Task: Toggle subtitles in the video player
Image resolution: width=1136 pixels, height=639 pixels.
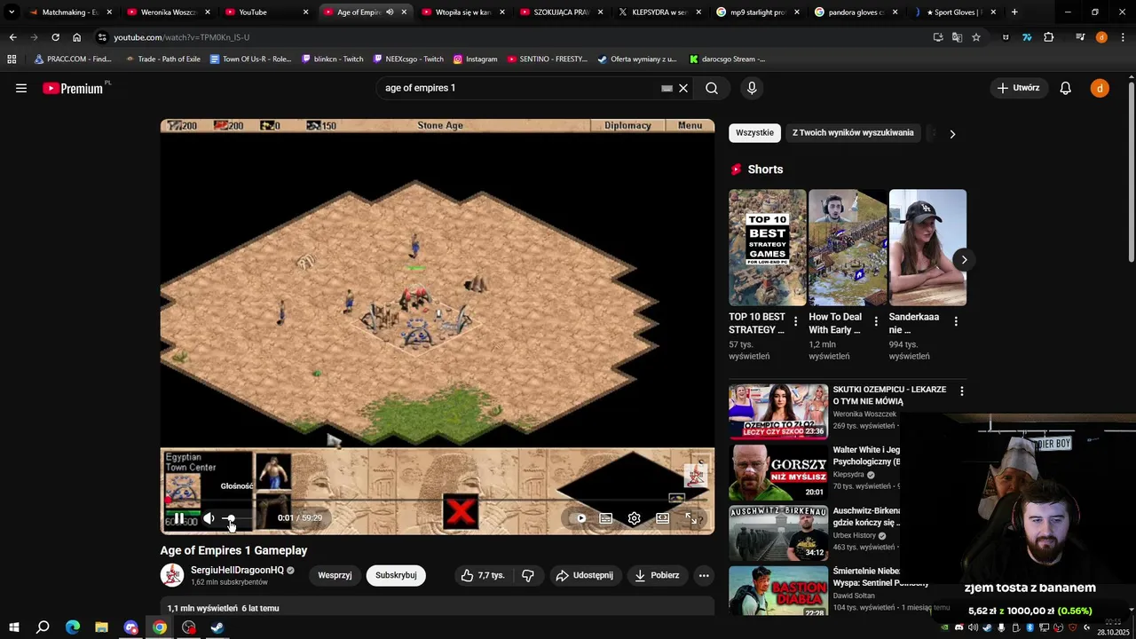Action: 605,518
